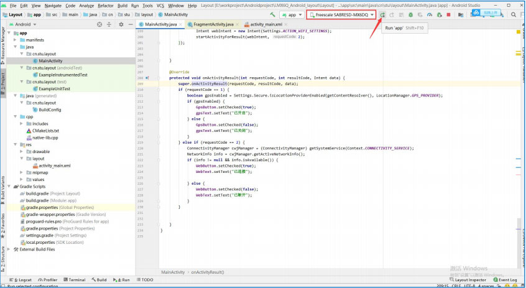Expand the values folder
Viewport: 526px width, 288px height.
tap(22, 179)
